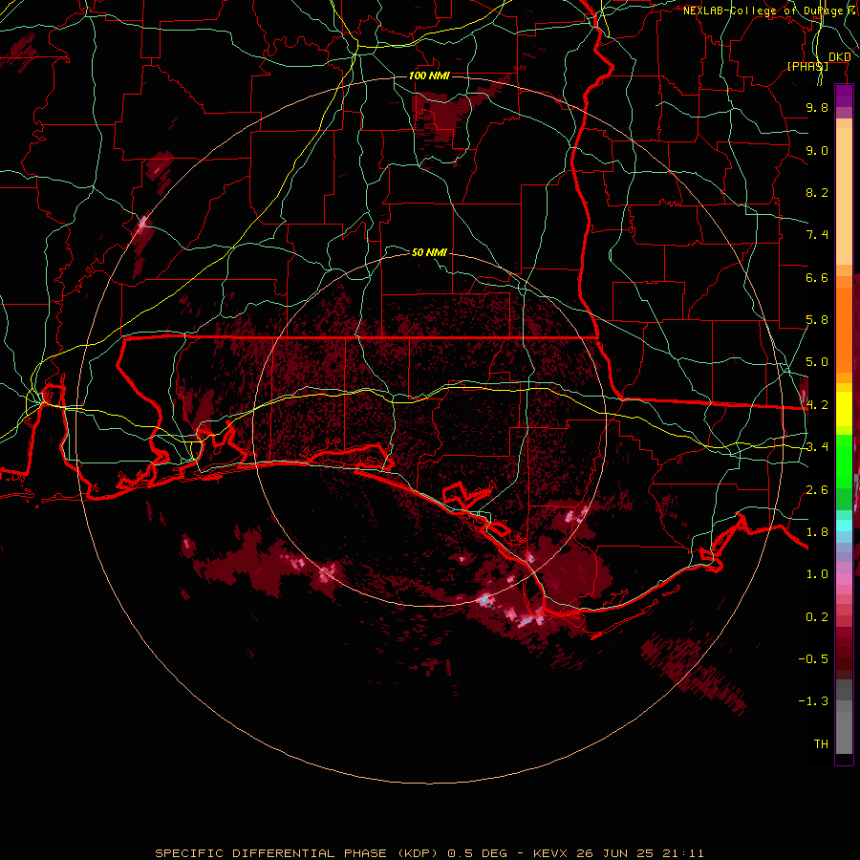Click the [PHAS] units label
The height and width of the screenshot is (860, 860).
coord(807,66)
